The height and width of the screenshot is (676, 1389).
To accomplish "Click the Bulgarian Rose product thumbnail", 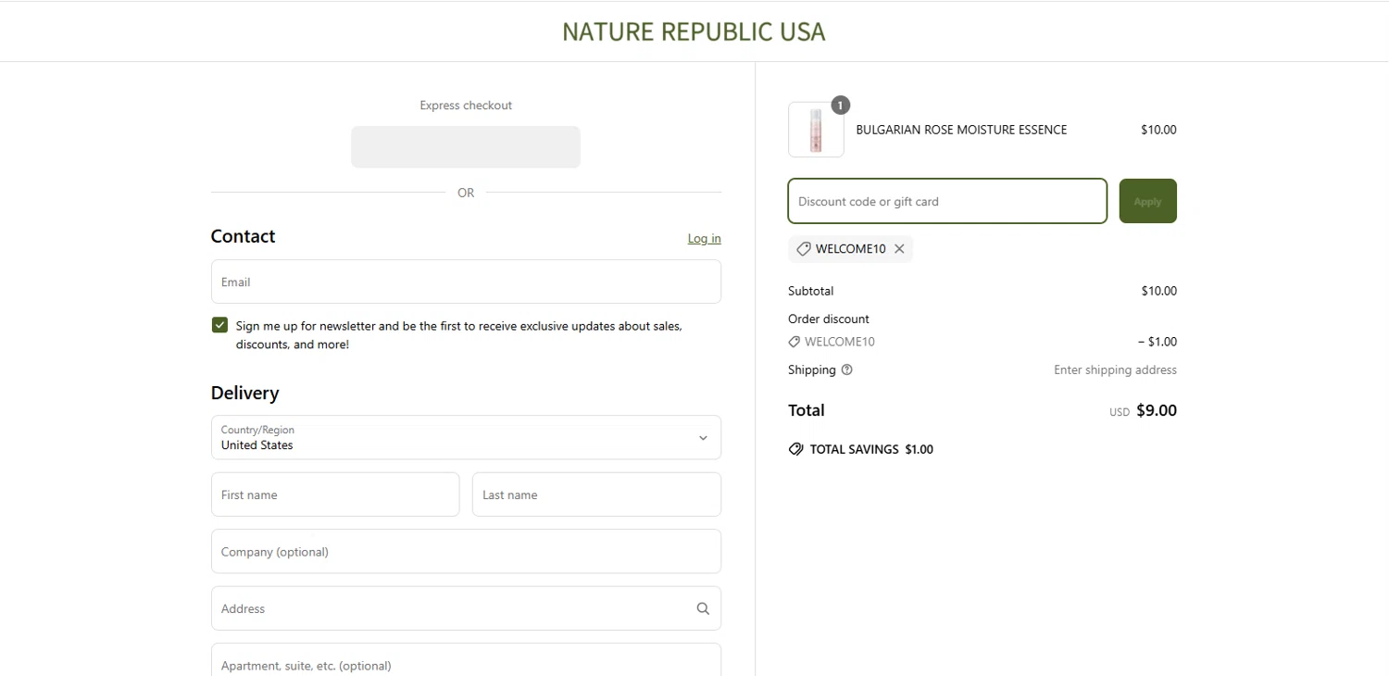I will click(x=816, y=130).
